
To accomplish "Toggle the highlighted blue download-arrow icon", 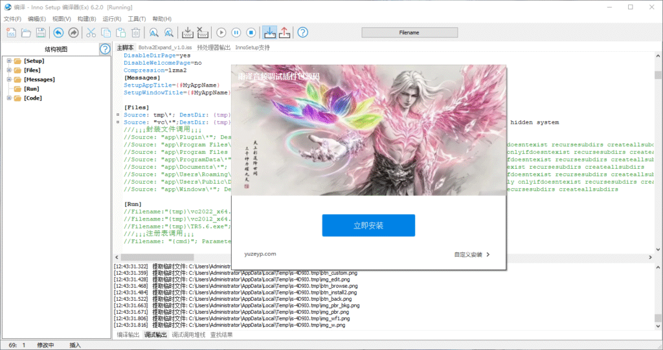I will click(269, 32).
